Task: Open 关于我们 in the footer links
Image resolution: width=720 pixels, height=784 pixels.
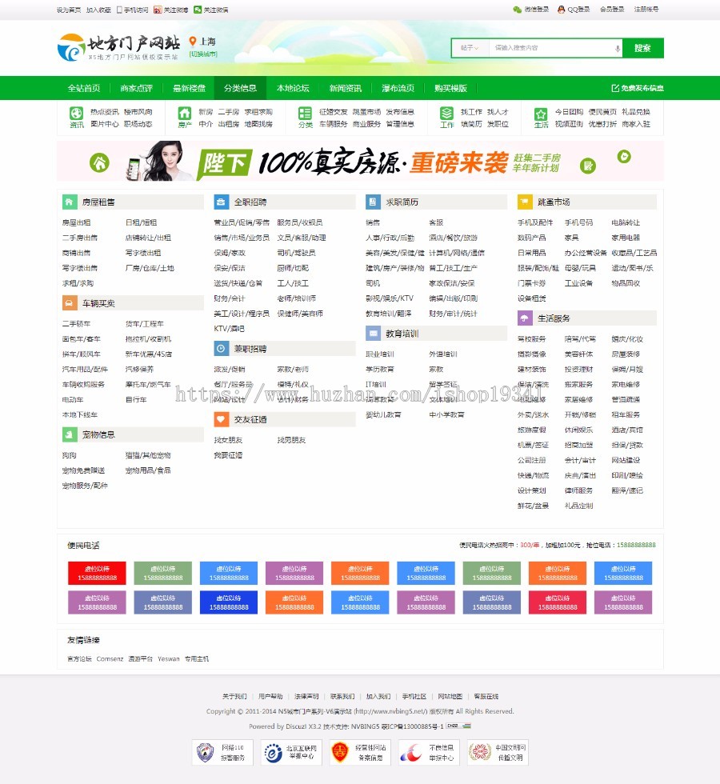Action: point(234,696)
